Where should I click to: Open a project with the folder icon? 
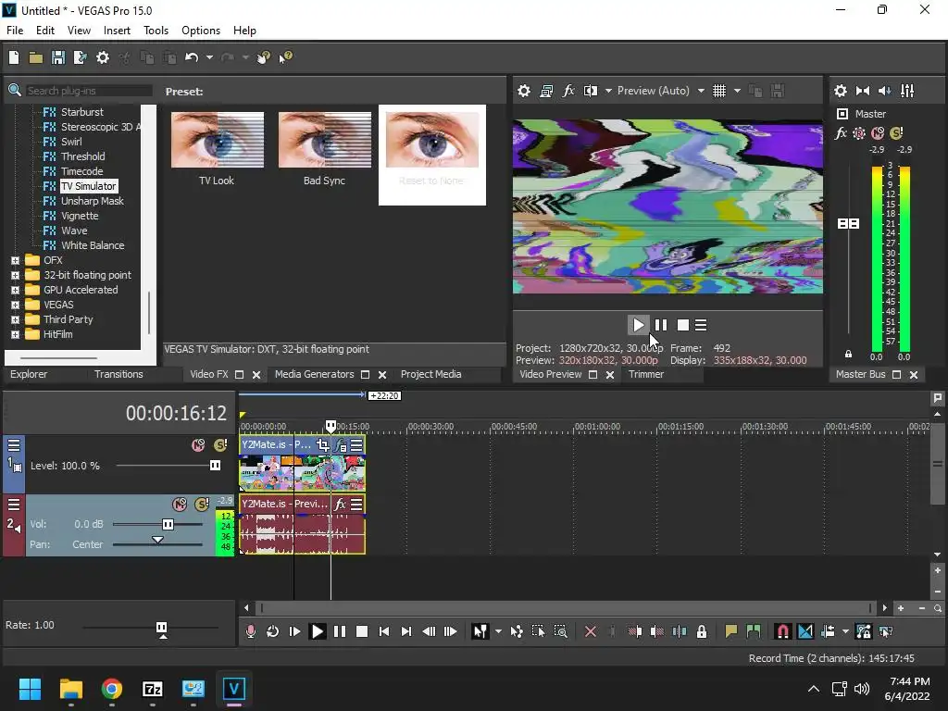36,57
